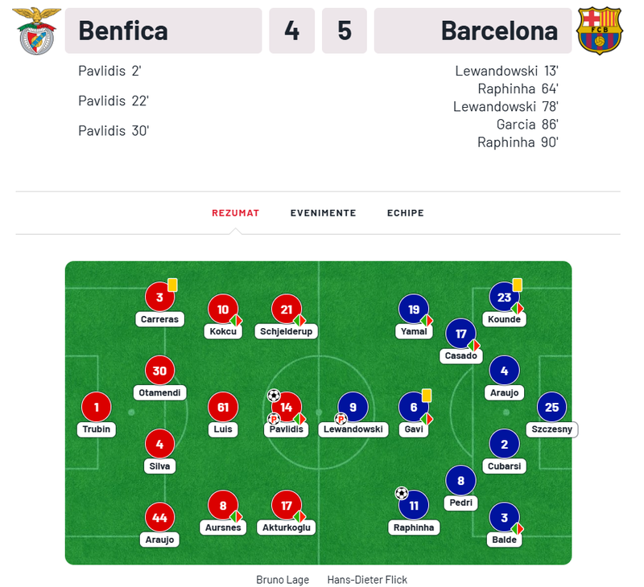Select goalkeeper Szczesny's number 25 marker
The width and height of the screenshot is (644, 587).
551,408
